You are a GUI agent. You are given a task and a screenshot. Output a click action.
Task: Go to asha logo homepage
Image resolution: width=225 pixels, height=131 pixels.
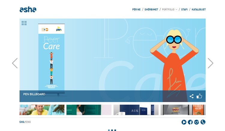(x=28, y=10)
